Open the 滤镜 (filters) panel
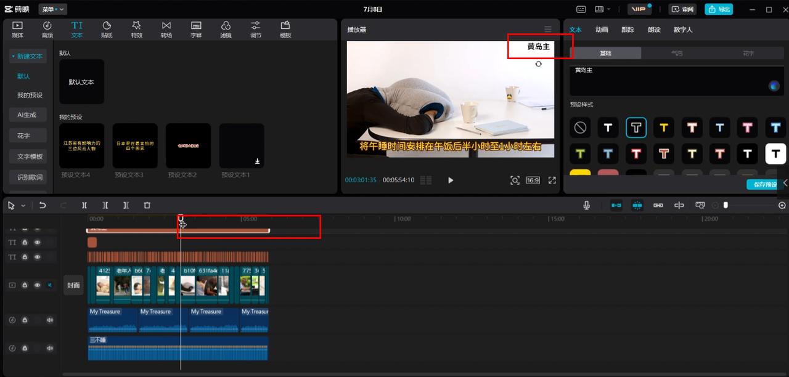This screenshot has height=377, width=789. pos(226,29)
